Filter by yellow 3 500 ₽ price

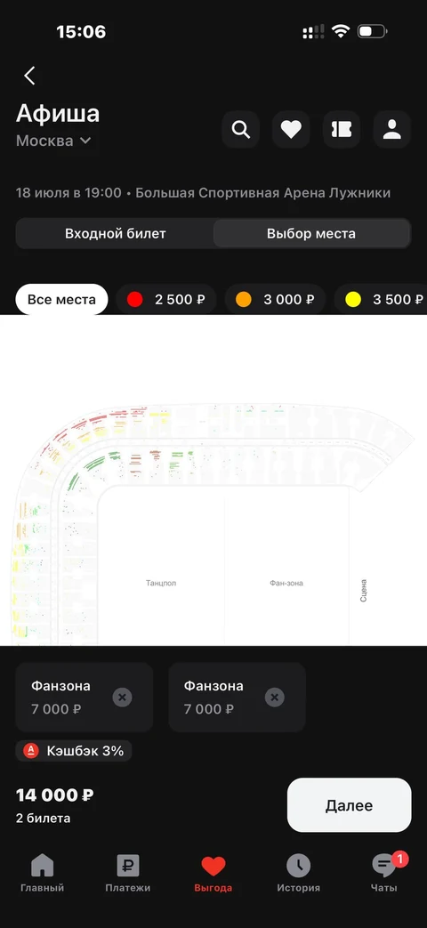point(380,300)
